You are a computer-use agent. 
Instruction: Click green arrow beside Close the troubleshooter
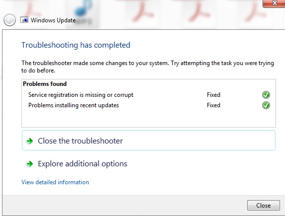point(30,141)
